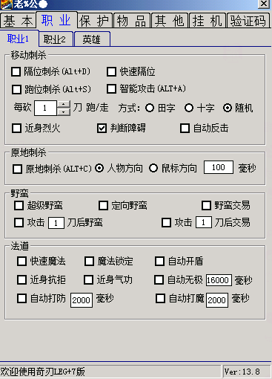Enable 超级野蛮 checkbox
The image size is (272, 379).
(x=19, y=206)
